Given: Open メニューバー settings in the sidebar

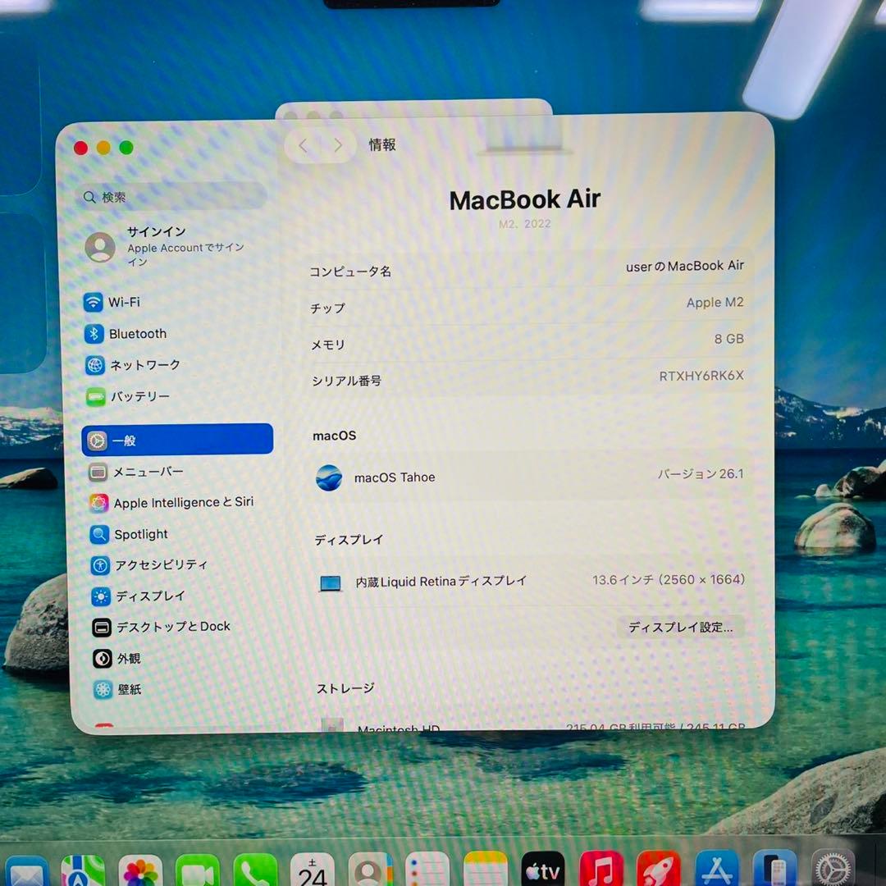Looking at the screenshot, I should [x=149, y=472].
